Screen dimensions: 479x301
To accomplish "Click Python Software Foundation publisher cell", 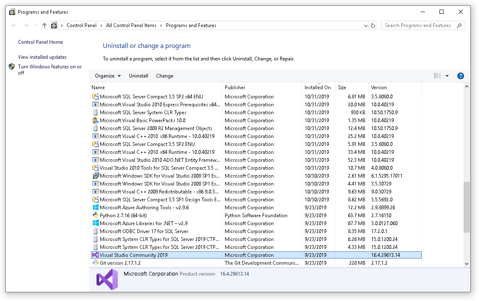I will (x=256, y=216).
